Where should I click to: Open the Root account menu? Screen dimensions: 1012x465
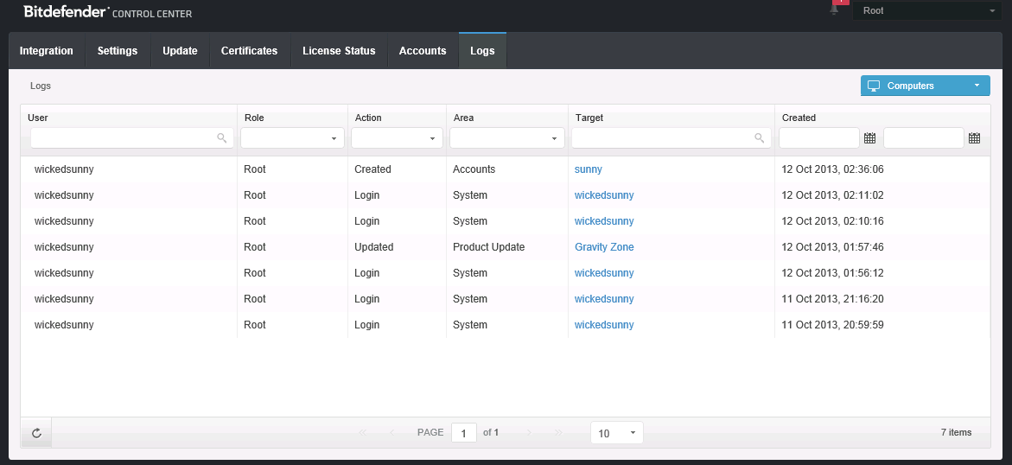click(x=926, y=10)
